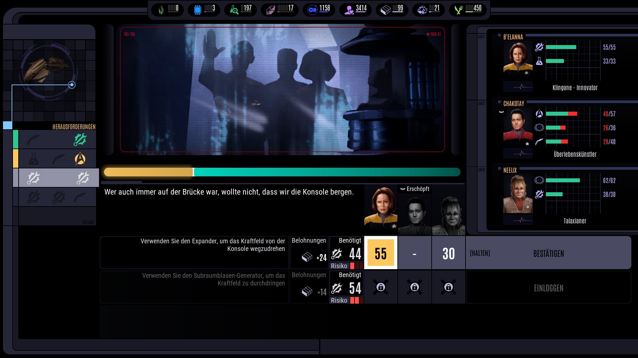Click the Starfleet command badge in the second challenge row
Viewport: 638px width, 358px height.
point(80,159)
